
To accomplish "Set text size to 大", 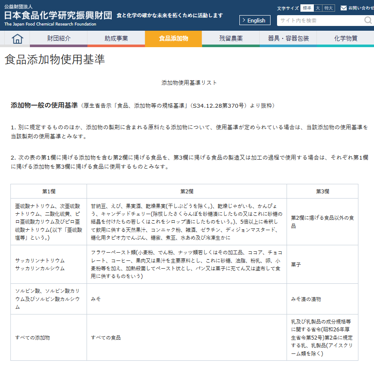I will coord(318,8).
